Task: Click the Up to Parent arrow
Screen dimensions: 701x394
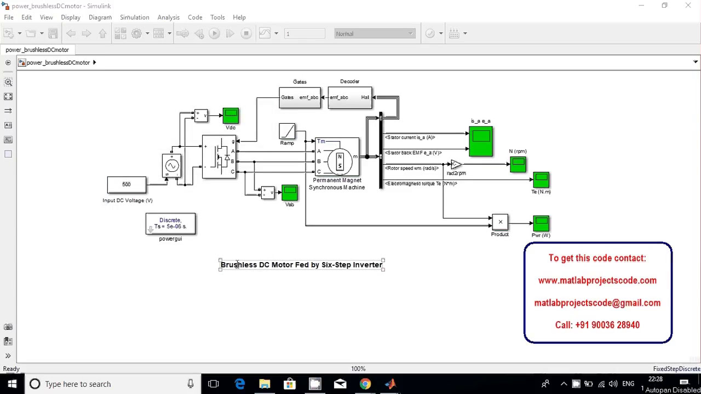Action: [x=102, y=34]
